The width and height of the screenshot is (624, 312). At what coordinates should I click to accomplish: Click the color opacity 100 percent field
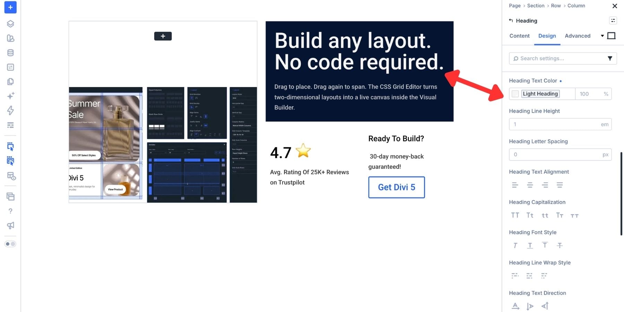[x=593, y=94]
